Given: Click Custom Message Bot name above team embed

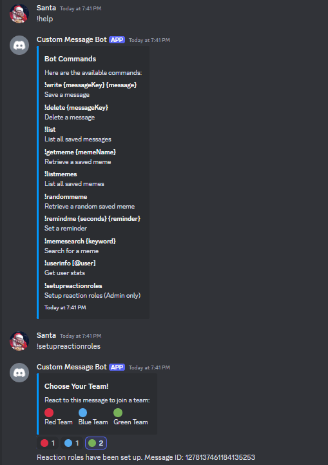Looking at the screenshot, I should pyautogui.click(x=72, y=367).
